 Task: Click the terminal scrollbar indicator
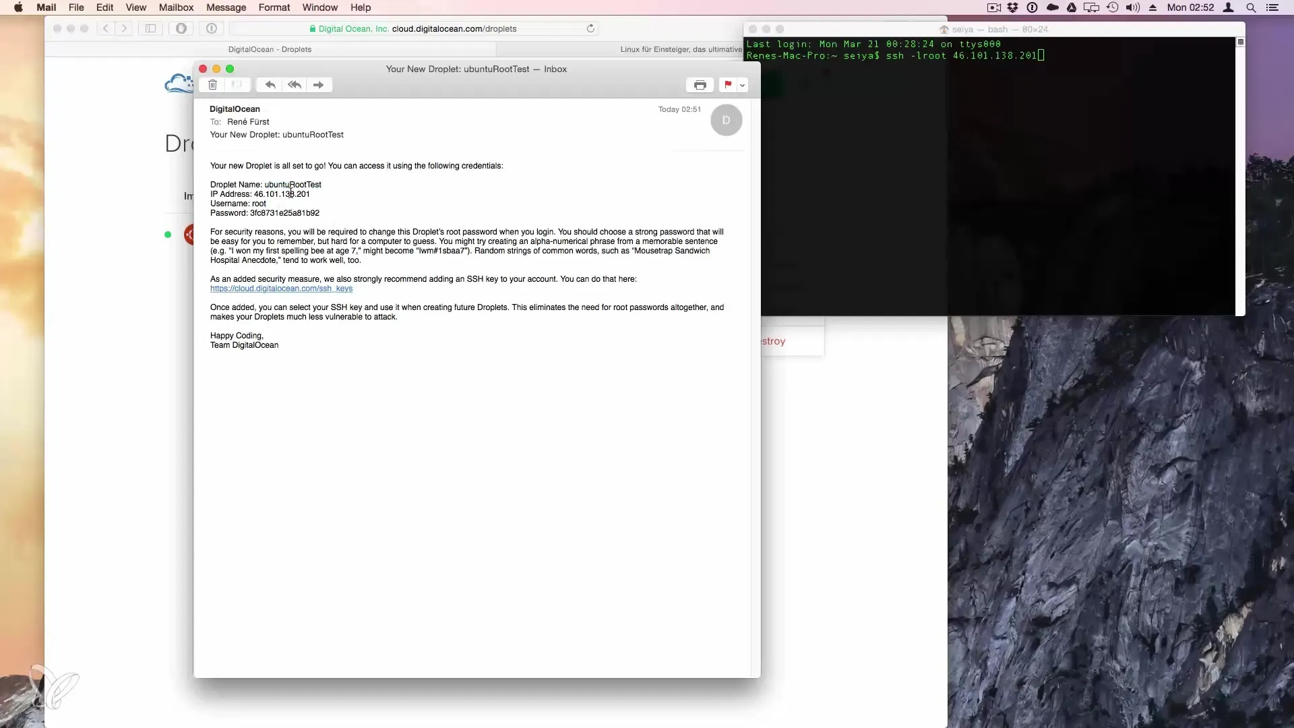coord(1240,42)
